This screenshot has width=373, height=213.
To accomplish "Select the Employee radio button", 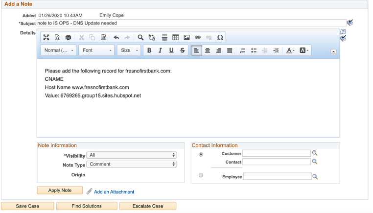I will [201, 175].
